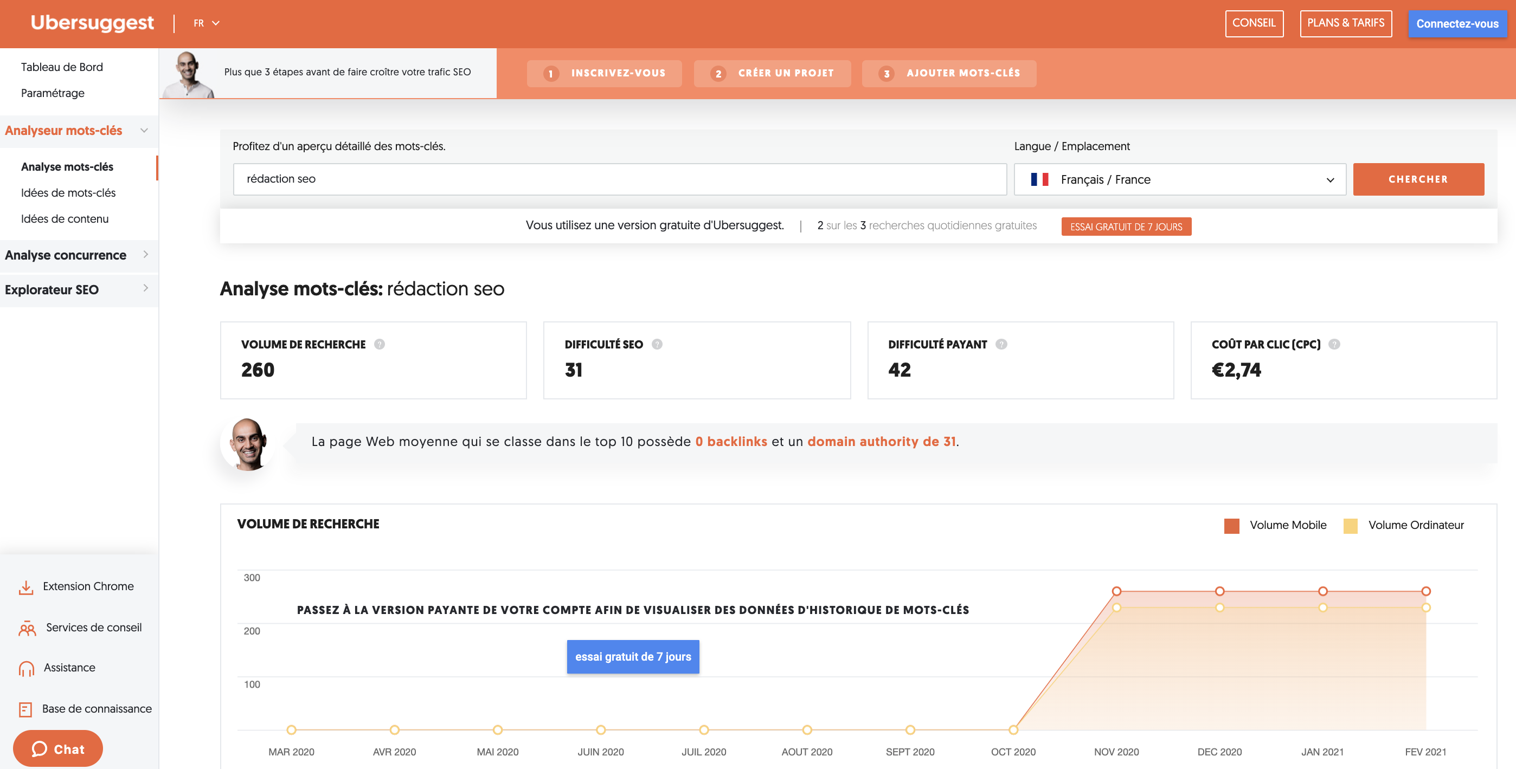Click step 2 CRÉER UN PROJET

point(772,74)
